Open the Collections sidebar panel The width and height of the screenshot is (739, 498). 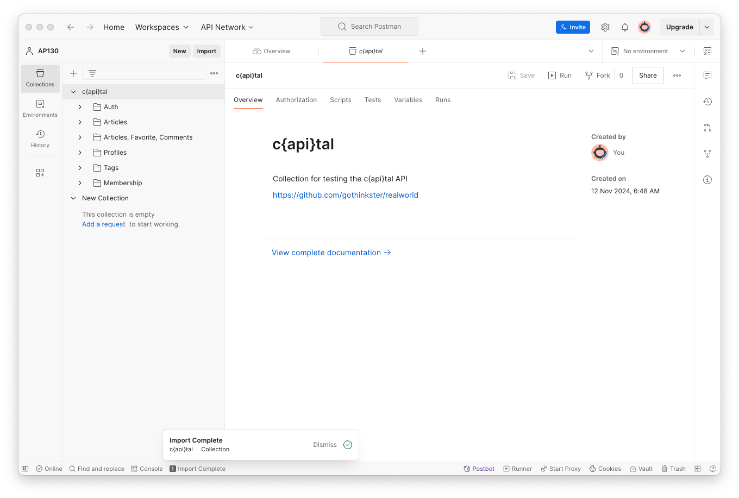point(40,78)
